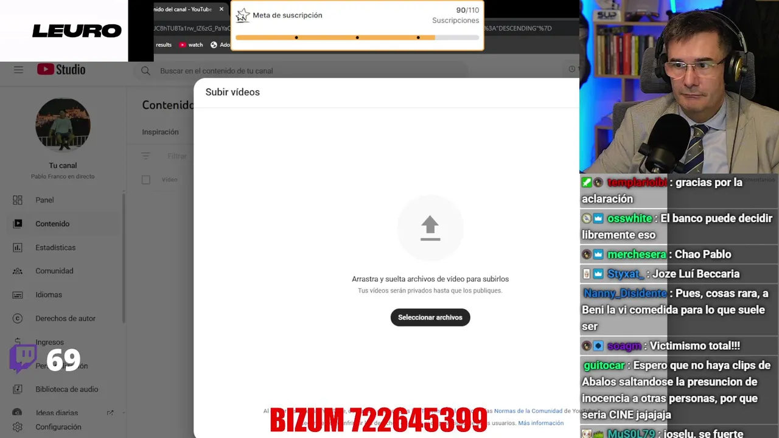The width and height of the screenshot is (779, 438).
Task: Click the Idiomas subtitles icon
Action: [x=18, y=295]
